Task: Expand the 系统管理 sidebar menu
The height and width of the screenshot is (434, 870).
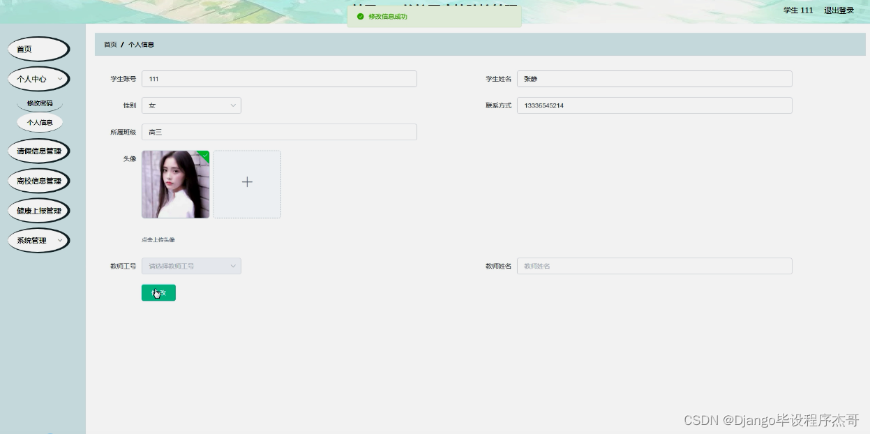Action: pos(38,241)
